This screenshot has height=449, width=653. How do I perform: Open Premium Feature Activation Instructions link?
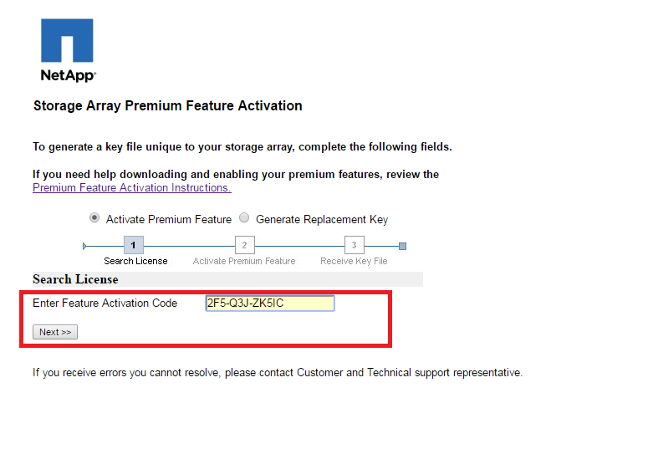point(131,188)
